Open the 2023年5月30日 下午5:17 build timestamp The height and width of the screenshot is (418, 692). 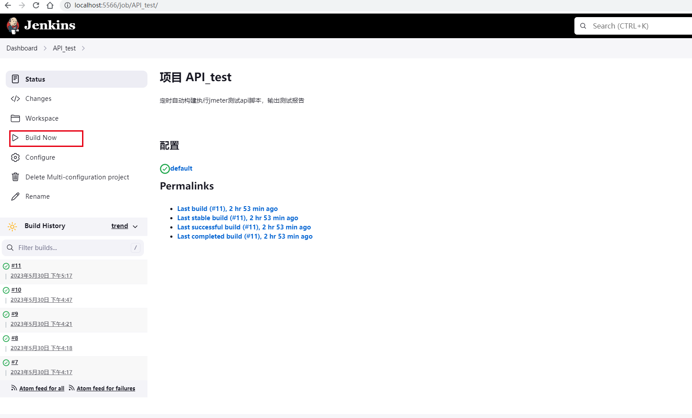(x=41, y=276)
